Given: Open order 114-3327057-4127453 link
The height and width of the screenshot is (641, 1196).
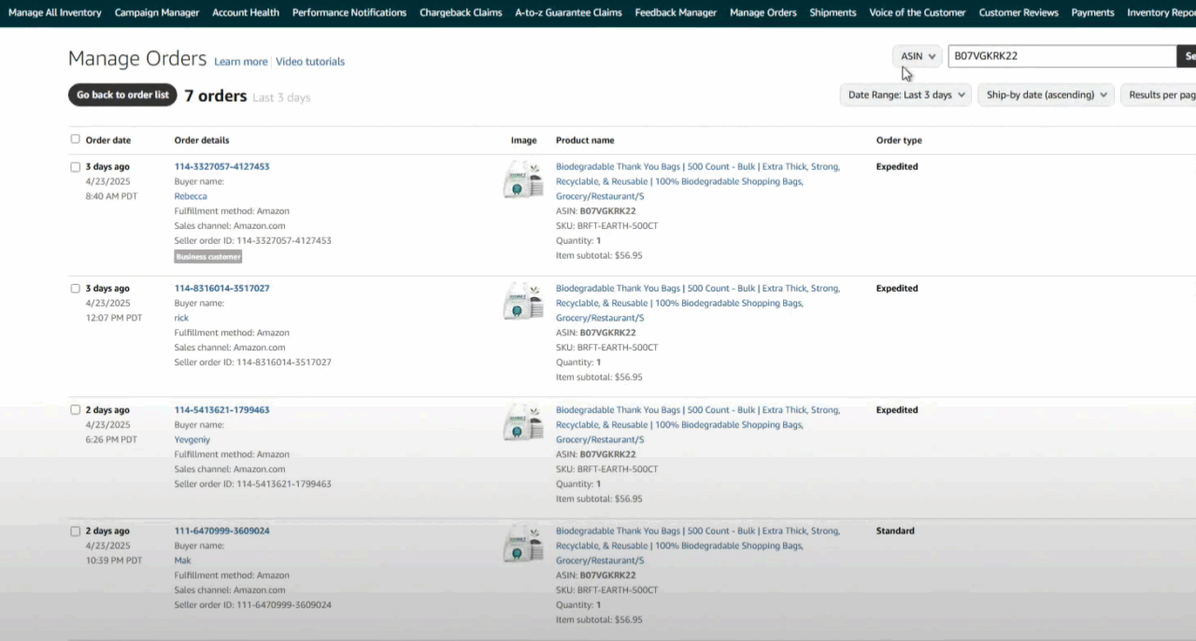Looking at the screenshot, I should pos(221,166).
